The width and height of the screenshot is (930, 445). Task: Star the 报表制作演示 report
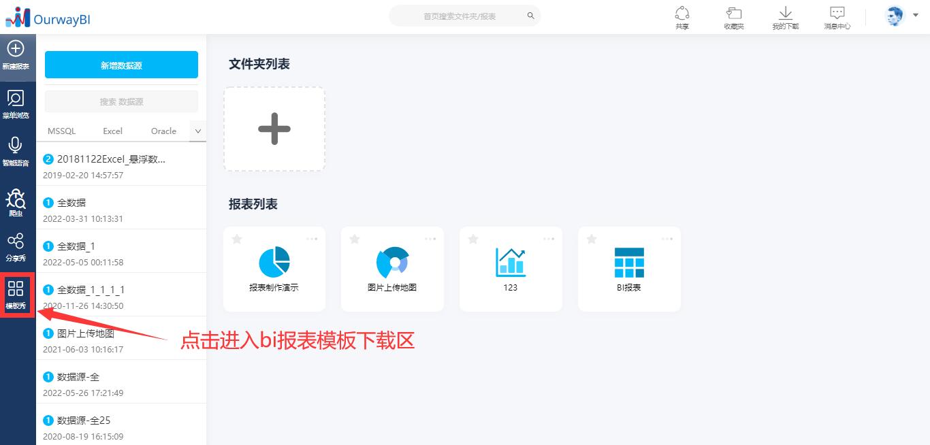[x=237, y=239]
